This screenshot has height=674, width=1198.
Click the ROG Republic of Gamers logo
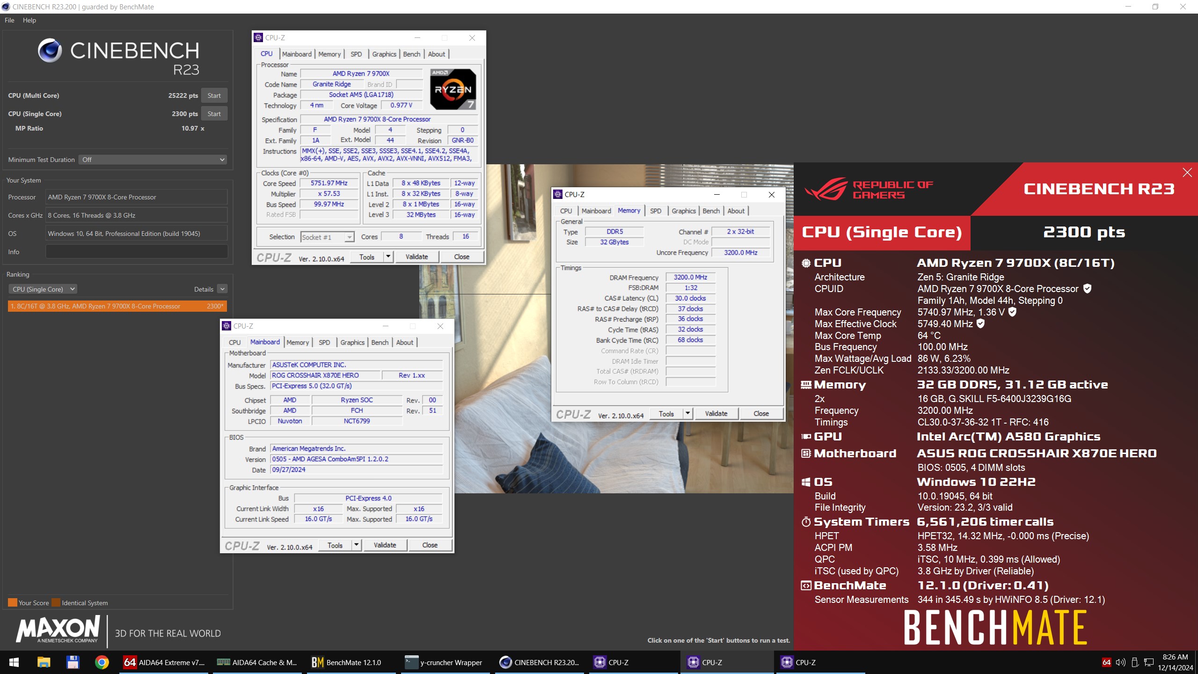click(869, 189)
